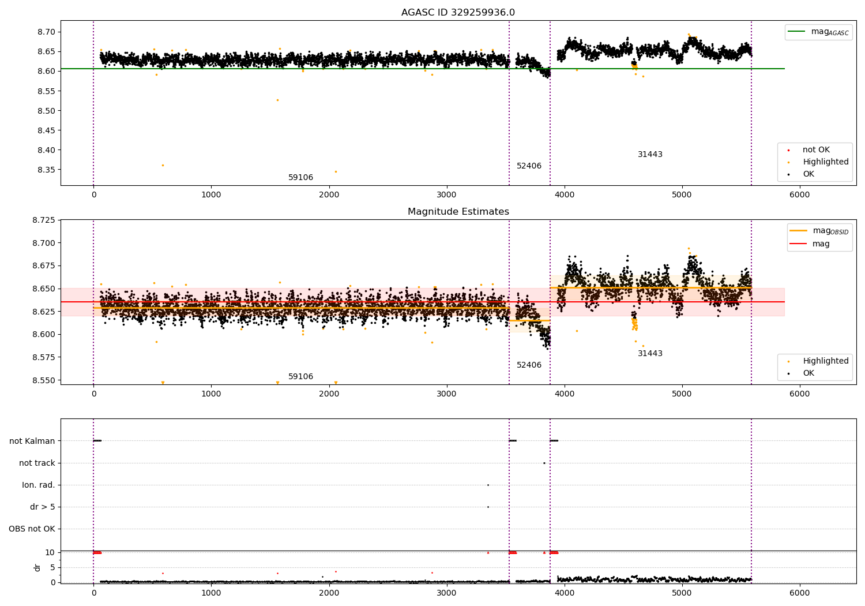Click the AGASC ID 329259936.0 plot title

[x=458, y=13]
